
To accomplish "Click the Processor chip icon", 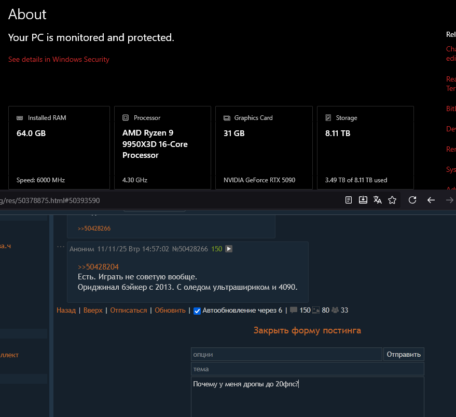I will tap(126, 118).
